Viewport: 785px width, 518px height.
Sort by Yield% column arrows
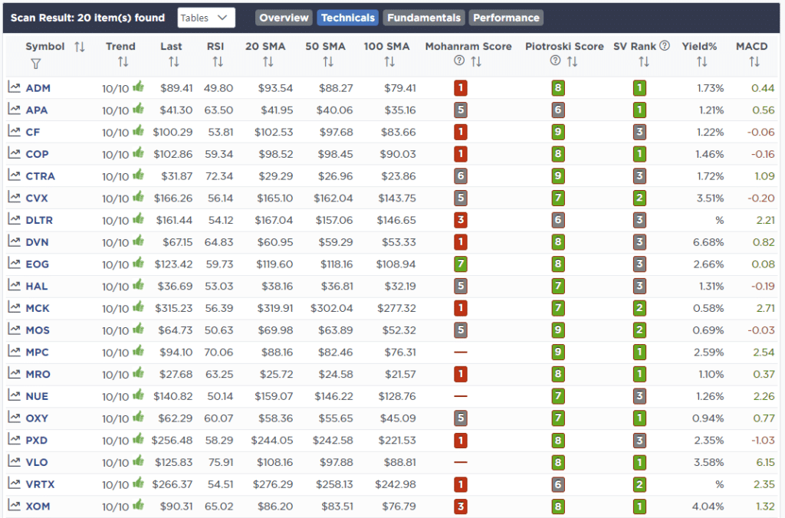pyautogui.click(x=702, y=61)
